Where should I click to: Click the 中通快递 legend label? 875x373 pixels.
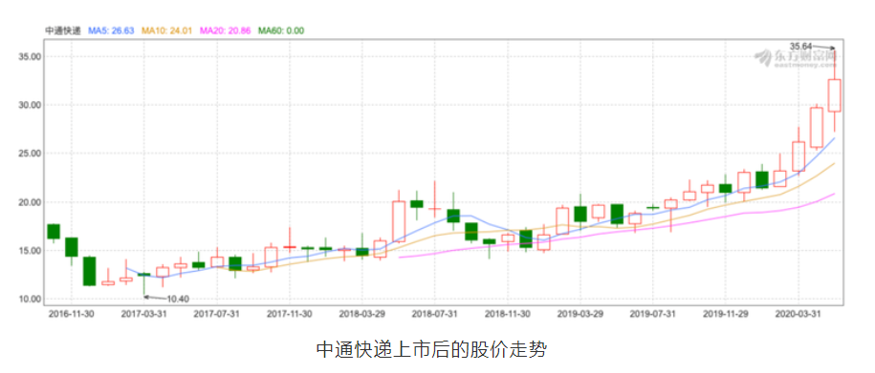pos(63,31)
